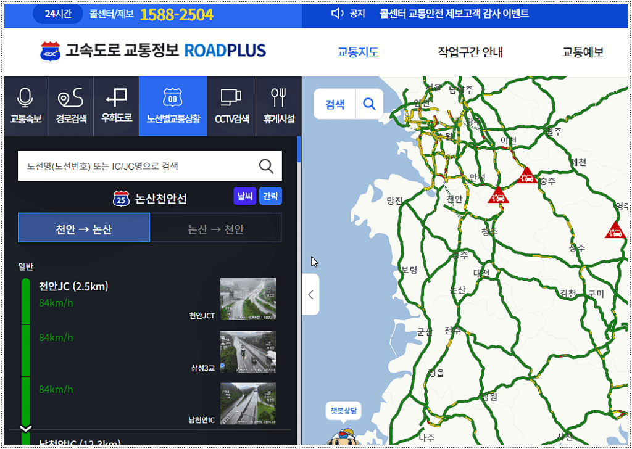Open the 작업구간 안내 menu
This screenshot has width=632, height=449.
[470, 52]
